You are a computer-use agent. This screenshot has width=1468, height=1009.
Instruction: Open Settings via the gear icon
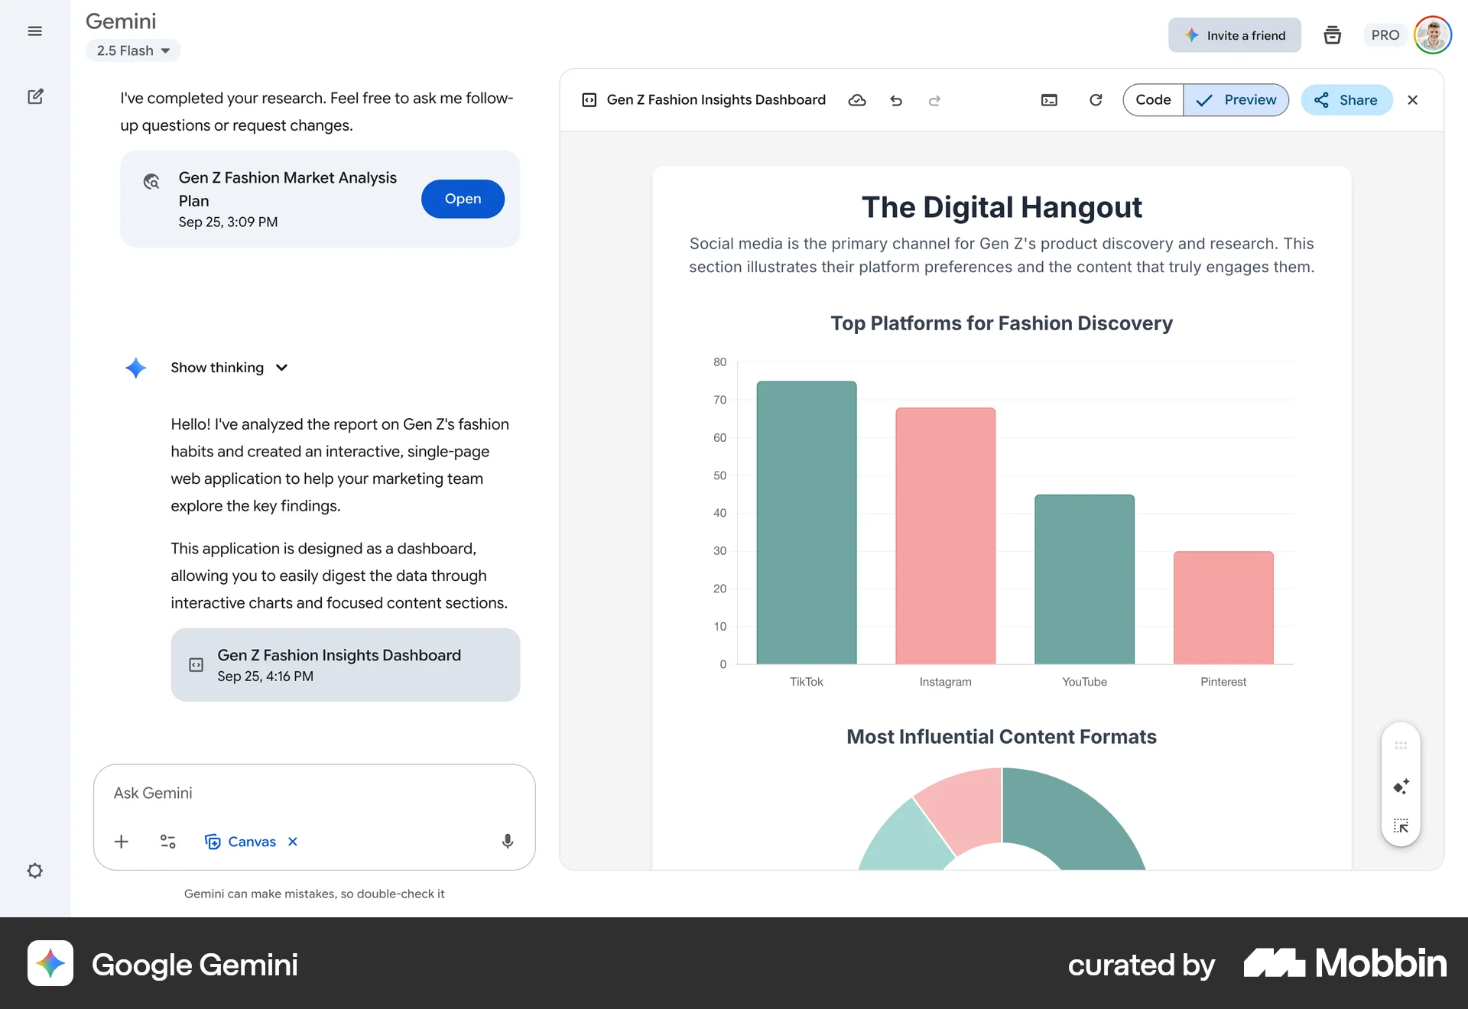click(x=35, y=871)
